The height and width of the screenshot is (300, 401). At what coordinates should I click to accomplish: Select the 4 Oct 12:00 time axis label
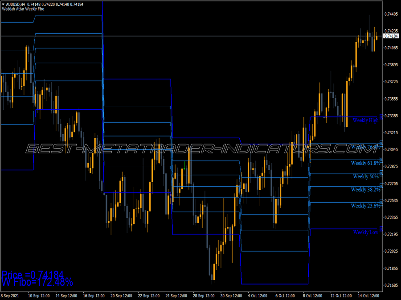tap(258, 296)
